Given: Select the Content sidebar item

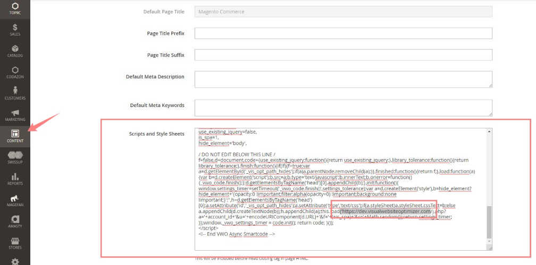Looking at the screenshot, I should pos(15,136).
